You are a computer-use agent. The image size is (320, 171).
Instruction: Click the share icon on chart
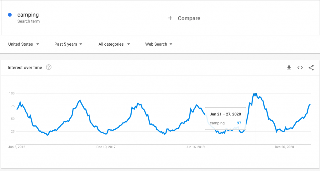tap(311, 68)
